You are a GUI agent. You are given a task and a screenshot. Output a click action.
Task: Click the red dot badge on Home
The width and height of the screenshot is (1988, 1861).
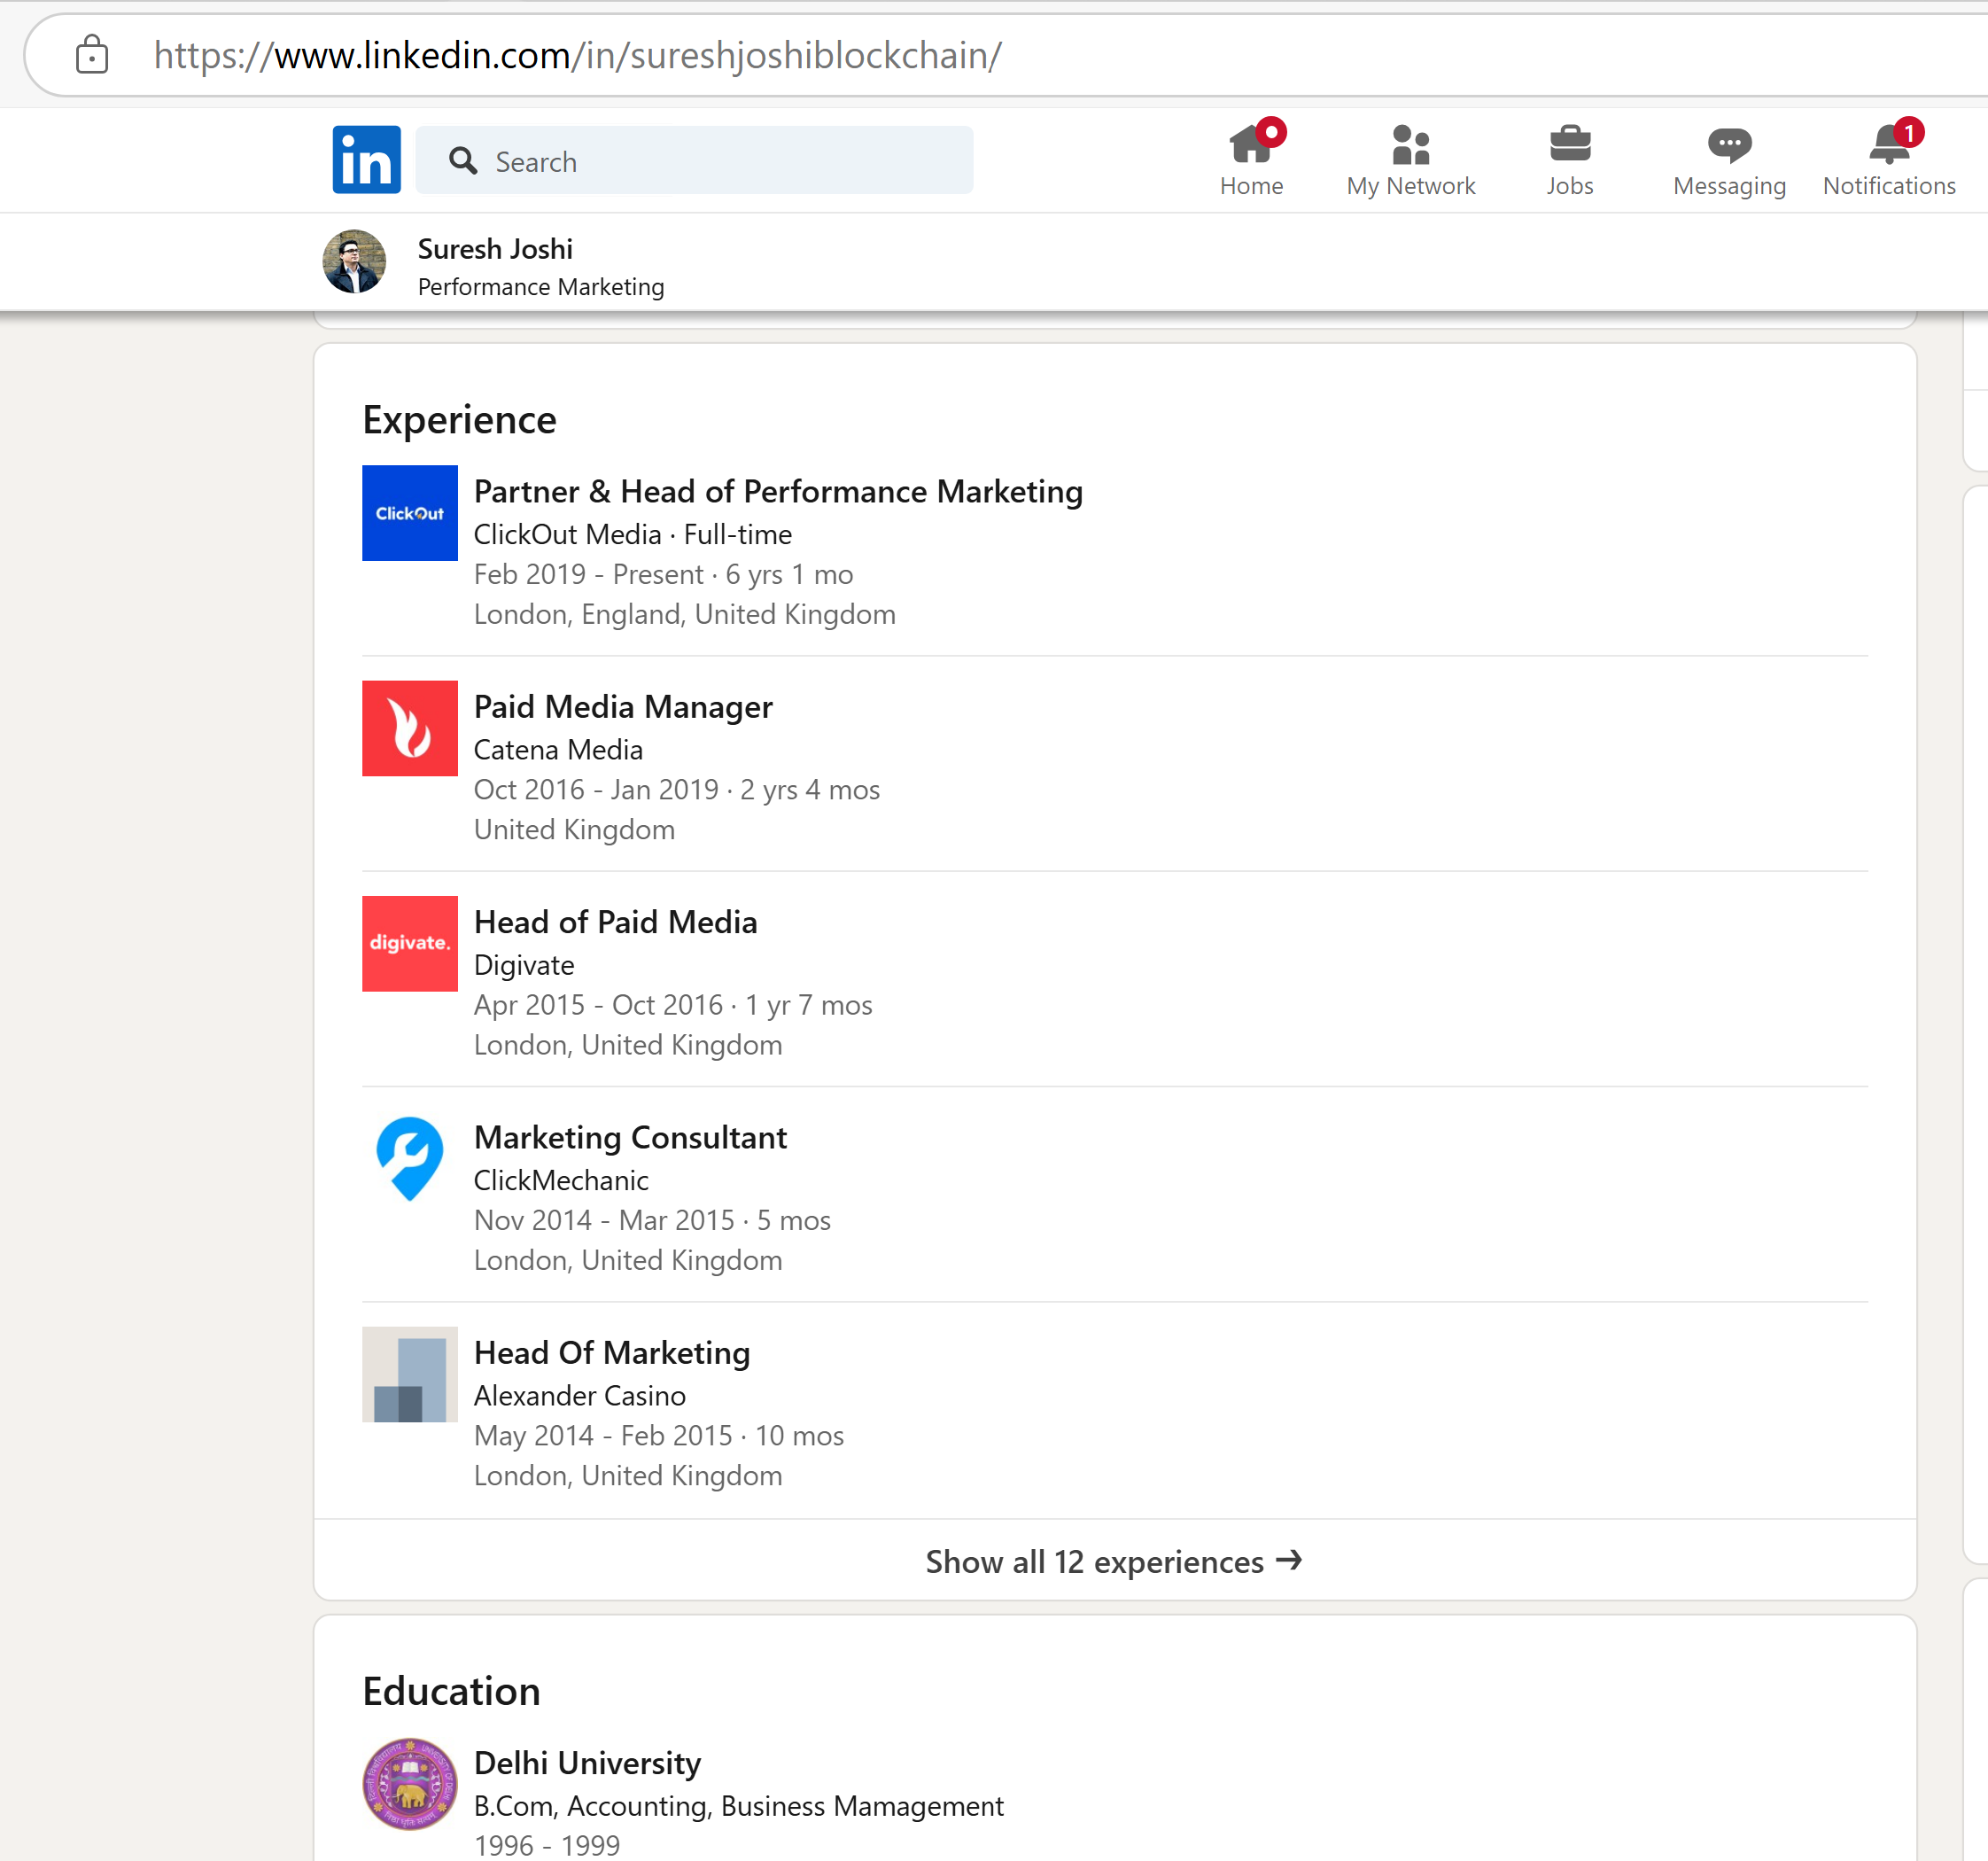tap(1270, 132)
